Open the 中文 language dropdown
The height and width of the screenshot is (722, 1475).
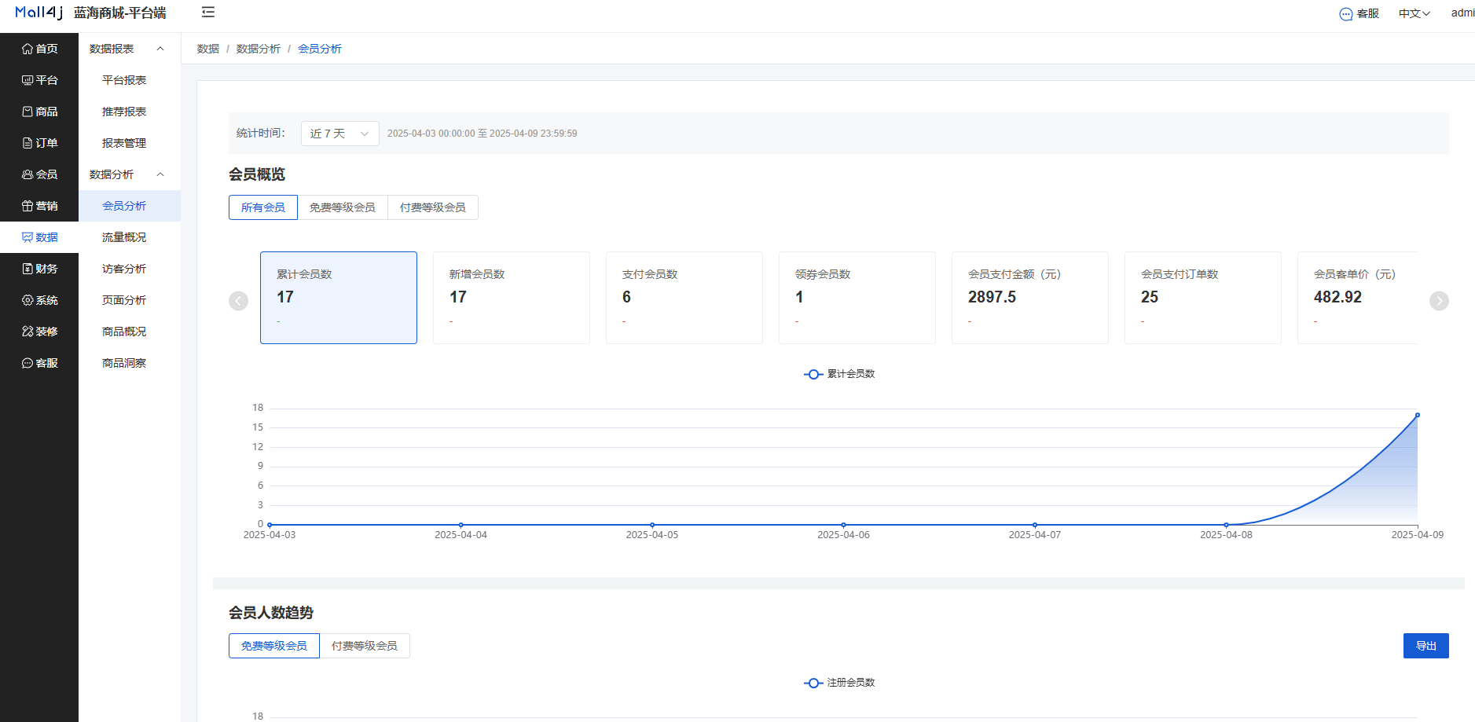click(1414, 13)
